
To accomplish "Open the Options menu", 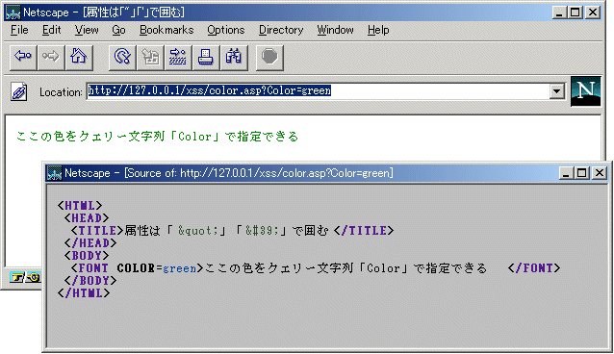I will tap(226, 30).
